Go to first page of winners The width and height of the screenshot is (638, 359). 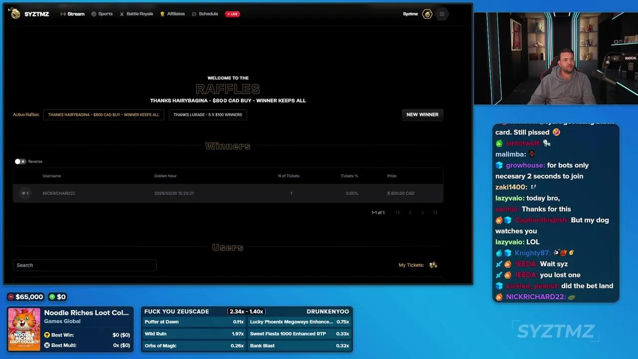(x=398, y=213)
